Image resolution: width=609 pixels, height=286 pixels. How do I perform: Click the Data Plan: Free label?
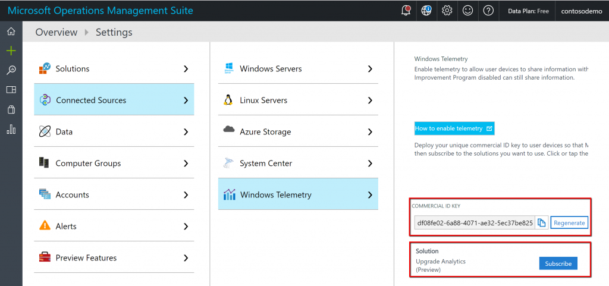[x=528, y=11]
